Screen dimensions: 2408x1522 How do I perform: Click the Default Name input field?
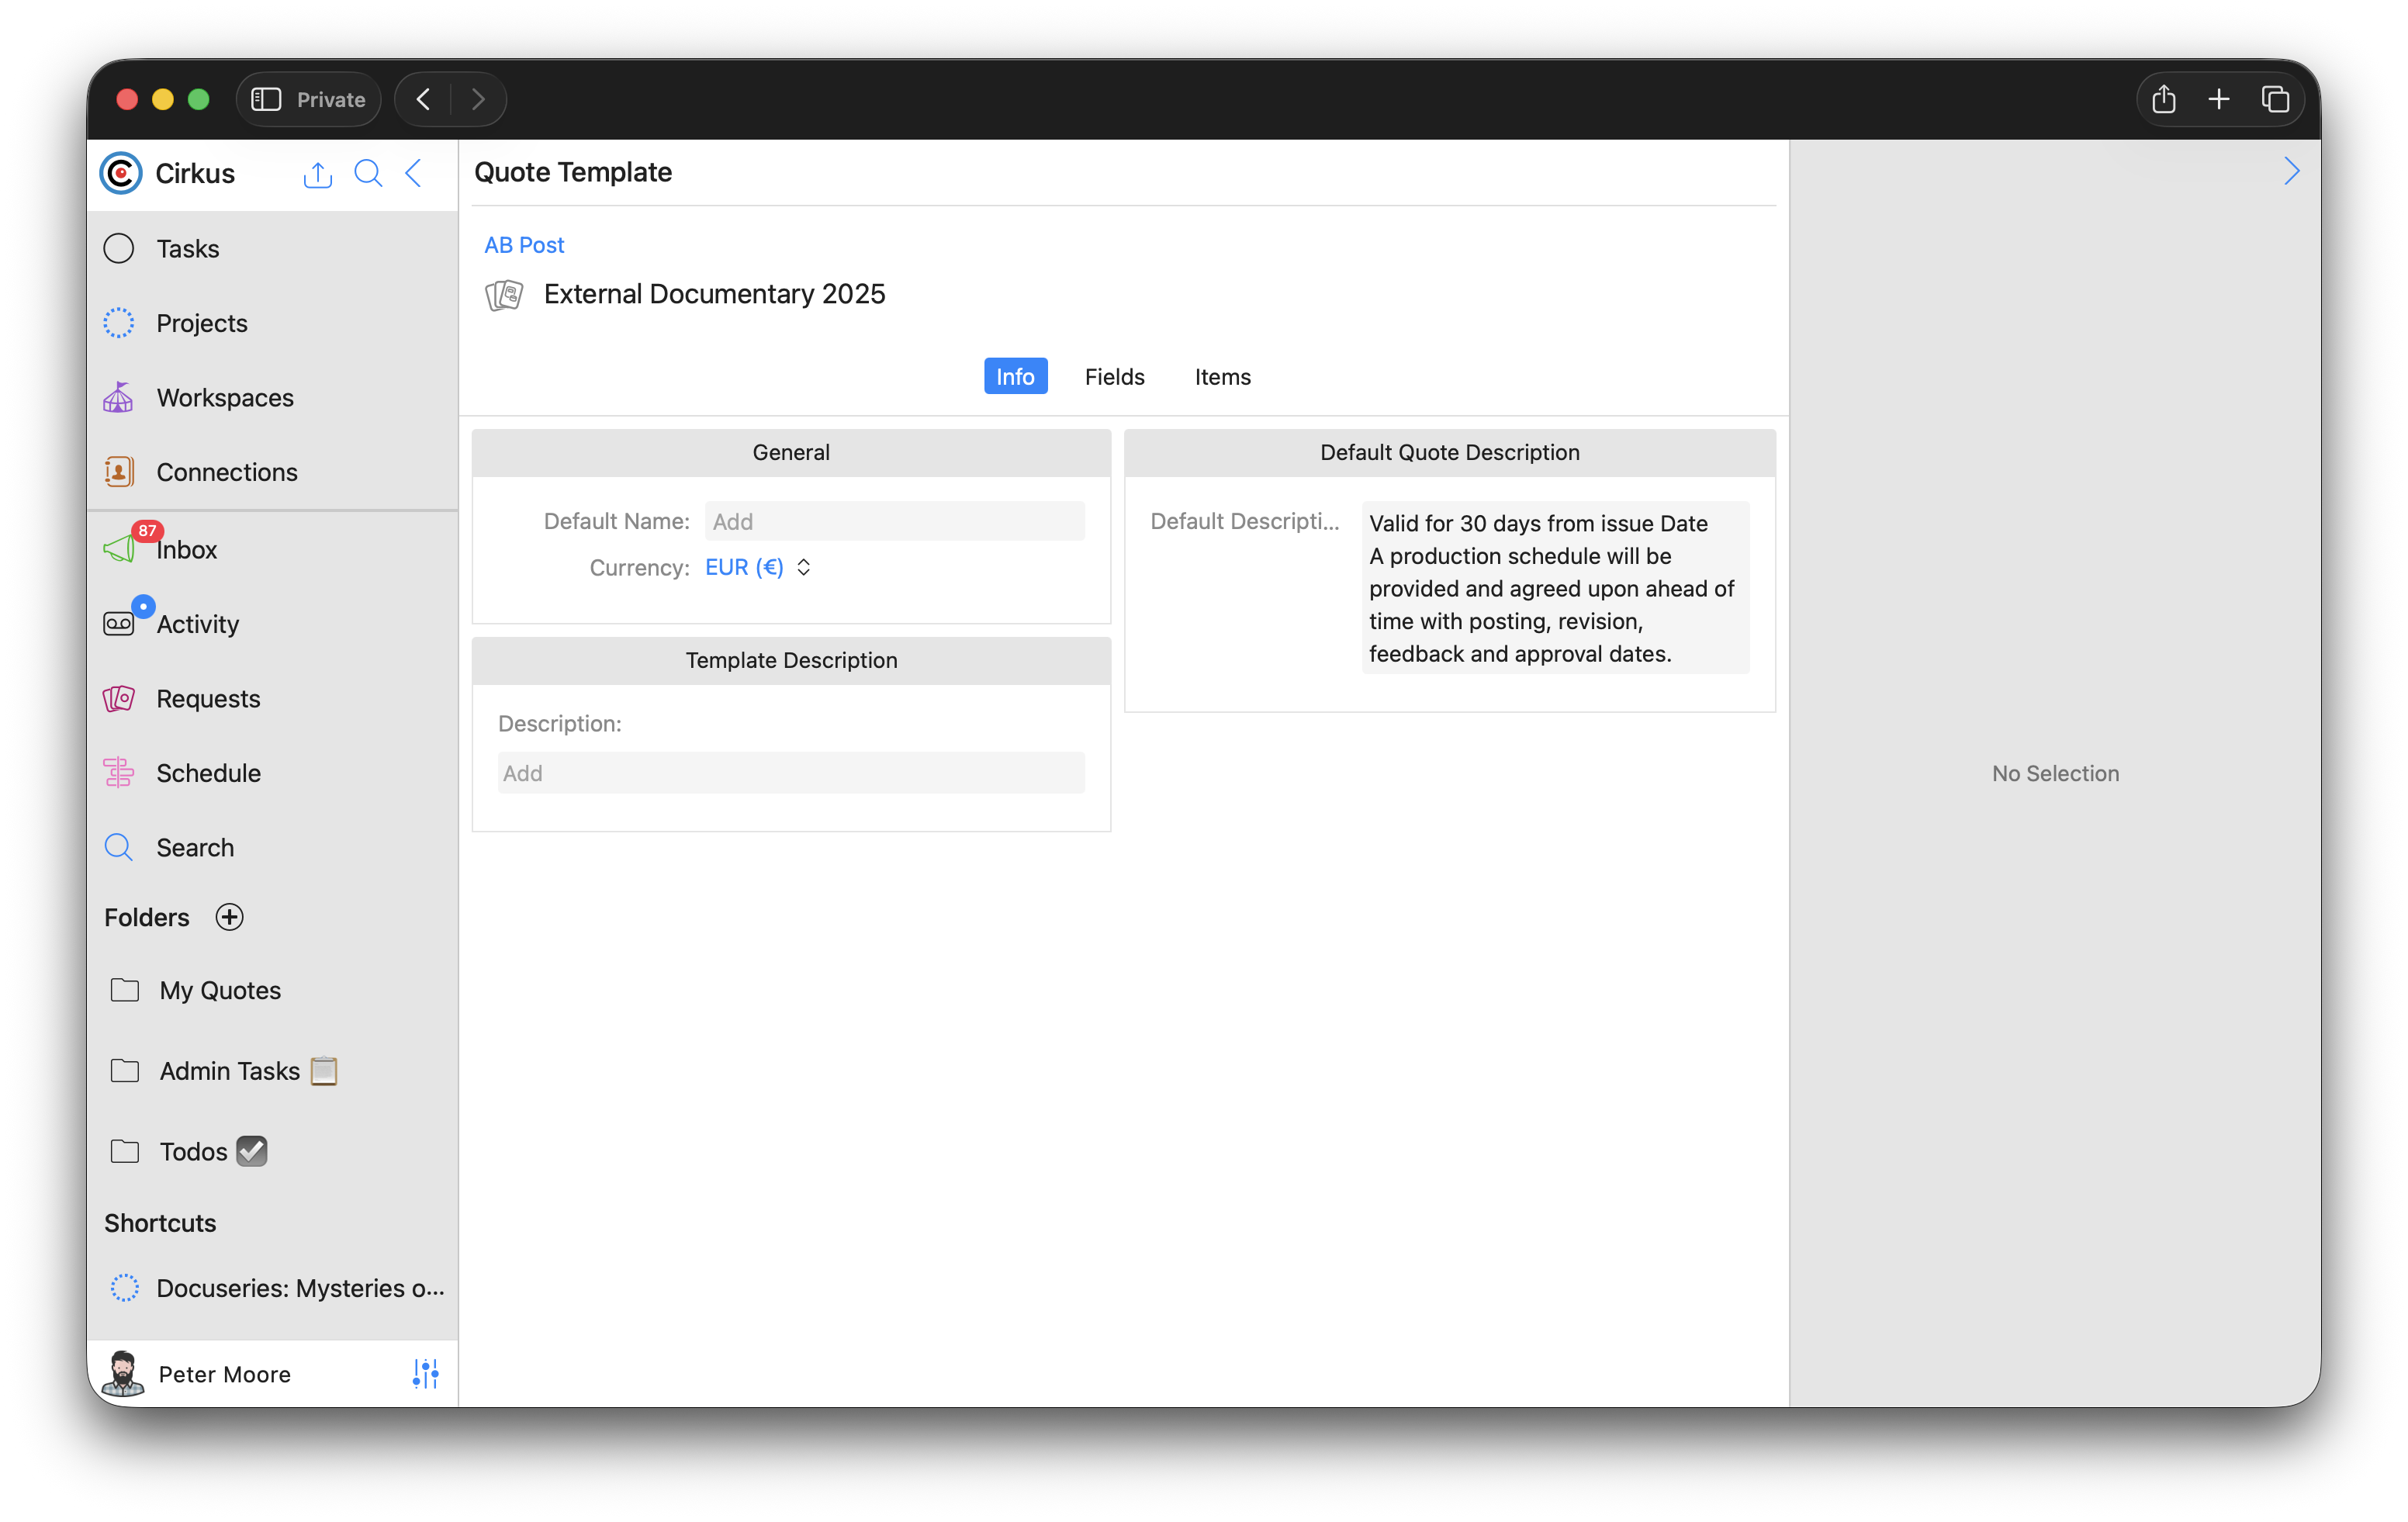894,521
